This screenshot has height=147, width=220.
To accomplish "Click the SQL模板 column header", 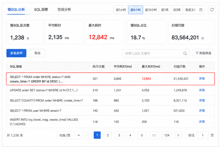I will [16, 66].
